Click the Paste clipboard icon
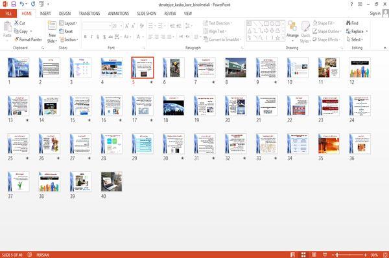The width and height of the screenshot is (389, 258). pos(7,27)
